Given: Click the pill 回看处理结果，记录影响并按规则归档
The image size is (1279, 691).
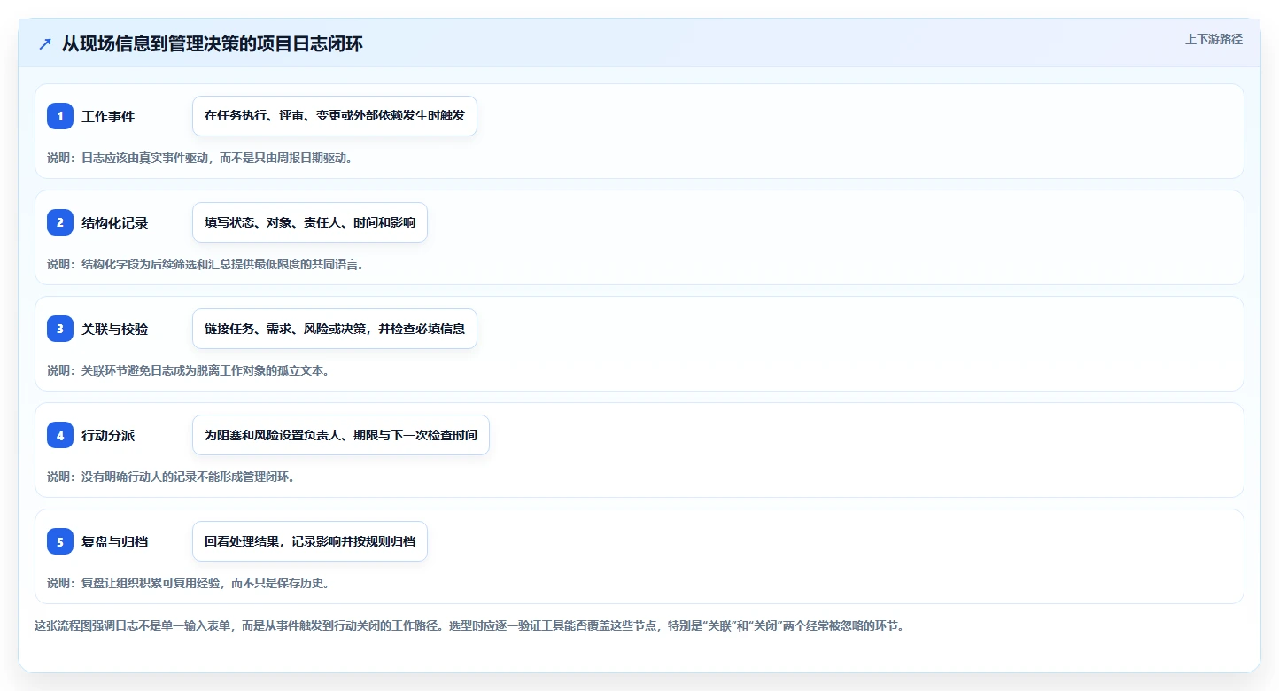Looking at the screenshot, I should 310,541.
